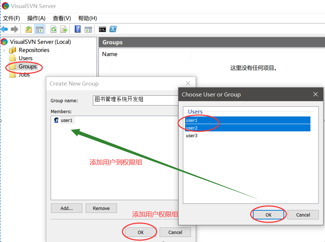Click the Back arrow toolbar icon
Image resolution: width=325 pixels, height=242 pixels.
coord(4,29)
